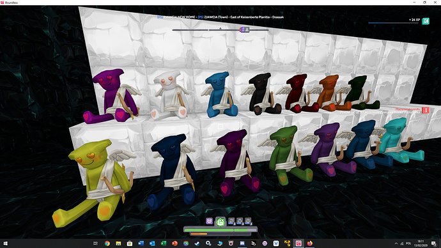Open Excel from the taskbar

pos(164,244)
